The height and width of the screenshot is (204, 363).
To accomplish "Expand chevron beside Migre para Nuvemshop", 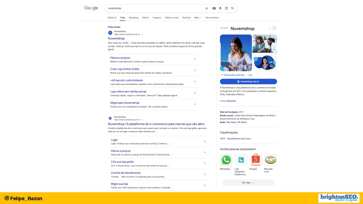I will coord(195,104).
